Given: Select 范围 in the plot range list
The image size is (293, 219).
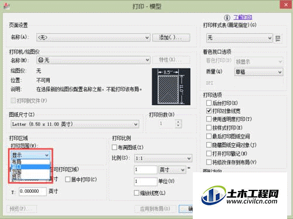Looking at the screenshot, I should click(x=30, y=172).
